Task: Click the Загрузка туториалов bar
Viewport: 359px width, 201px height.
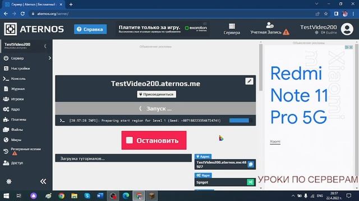Action: [x=123, y=159]
